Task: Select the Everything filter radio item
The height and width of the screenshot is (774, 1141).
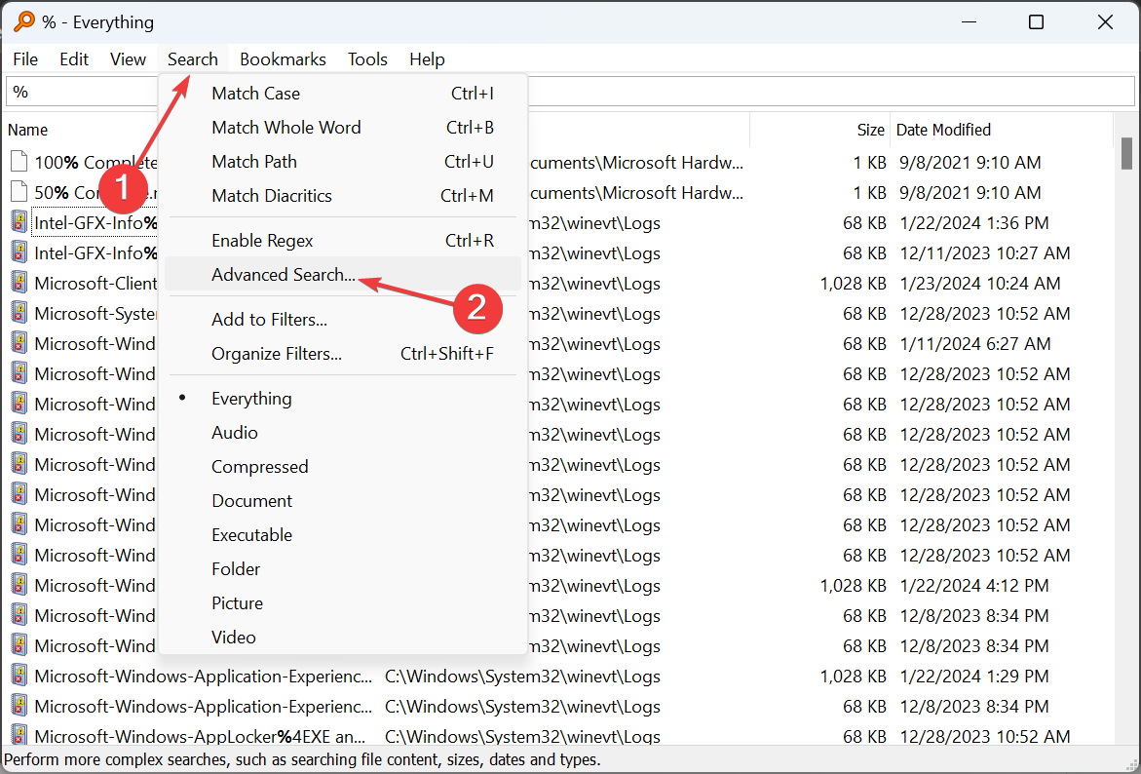Action: (251, 399)
